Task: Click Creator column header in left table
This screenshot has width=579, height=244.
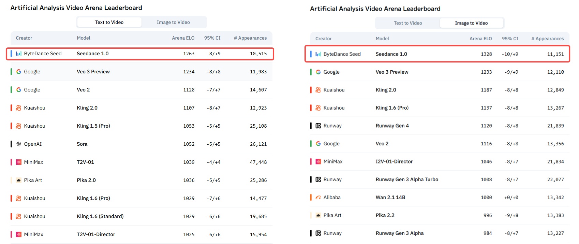Action: [x=24, y=38]
